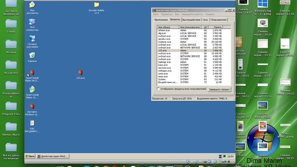Select the ctfmon.exe process row
The image size is (297, 167).
[x=190, y=30]
